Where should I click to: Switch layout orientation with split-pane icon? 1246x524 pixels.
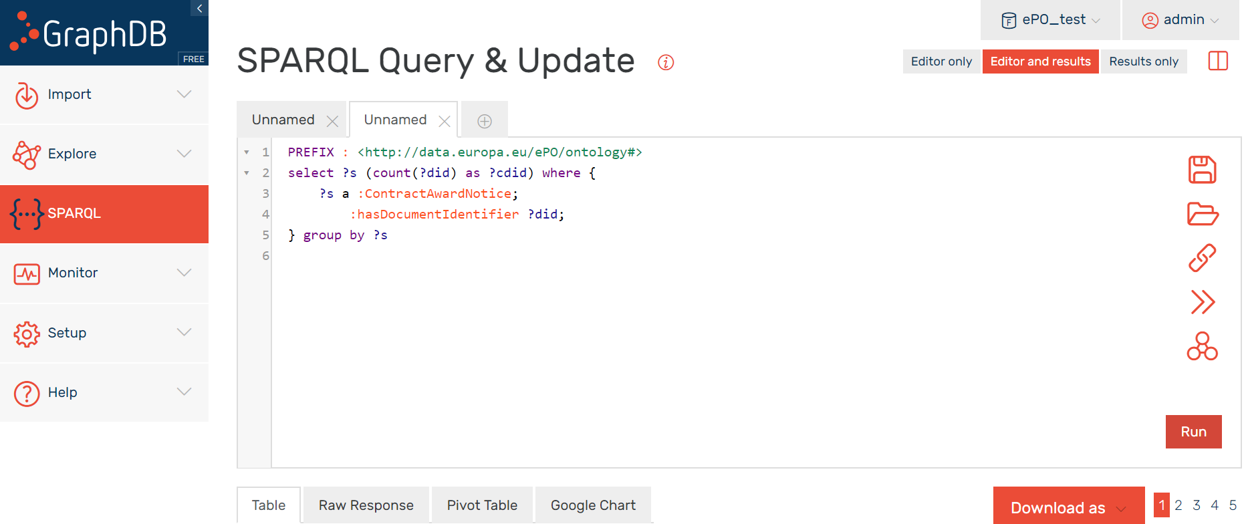pos(1218,61)
